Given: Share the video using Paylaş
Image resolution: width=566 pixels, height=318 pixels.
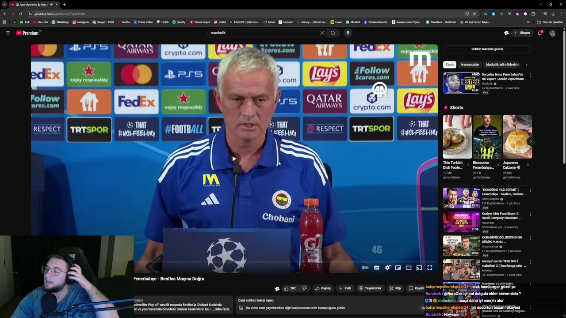Looking at the screenshot, I should [323, 288].
